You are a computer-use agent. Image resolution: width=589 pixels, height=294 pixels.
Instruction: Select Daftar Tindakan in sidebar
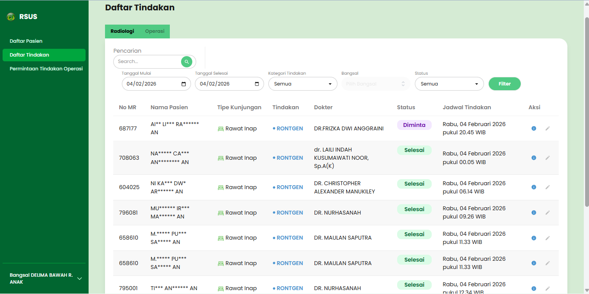tap(44, 55)
